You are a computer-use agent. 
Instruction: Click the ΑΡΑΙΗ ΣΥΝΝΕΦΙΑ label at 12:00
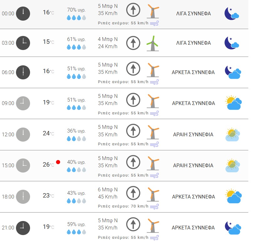click(x=193, y=134)
